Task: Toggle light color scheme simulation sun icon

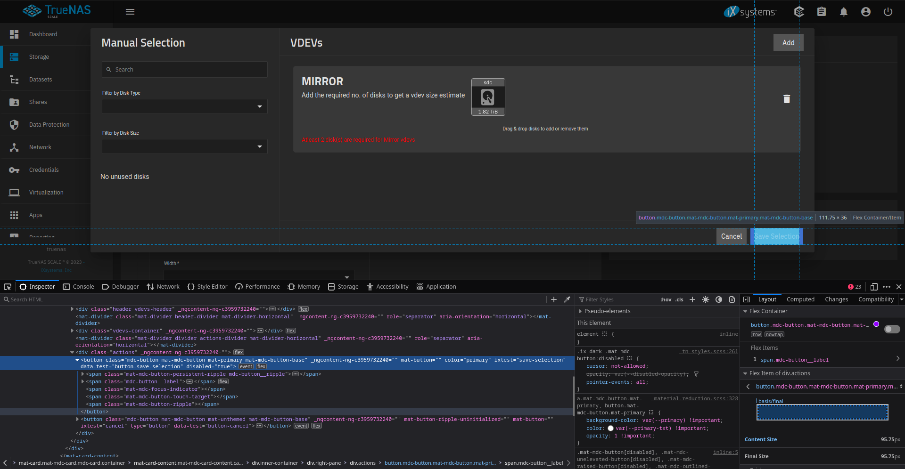Action: click(706, 299)
